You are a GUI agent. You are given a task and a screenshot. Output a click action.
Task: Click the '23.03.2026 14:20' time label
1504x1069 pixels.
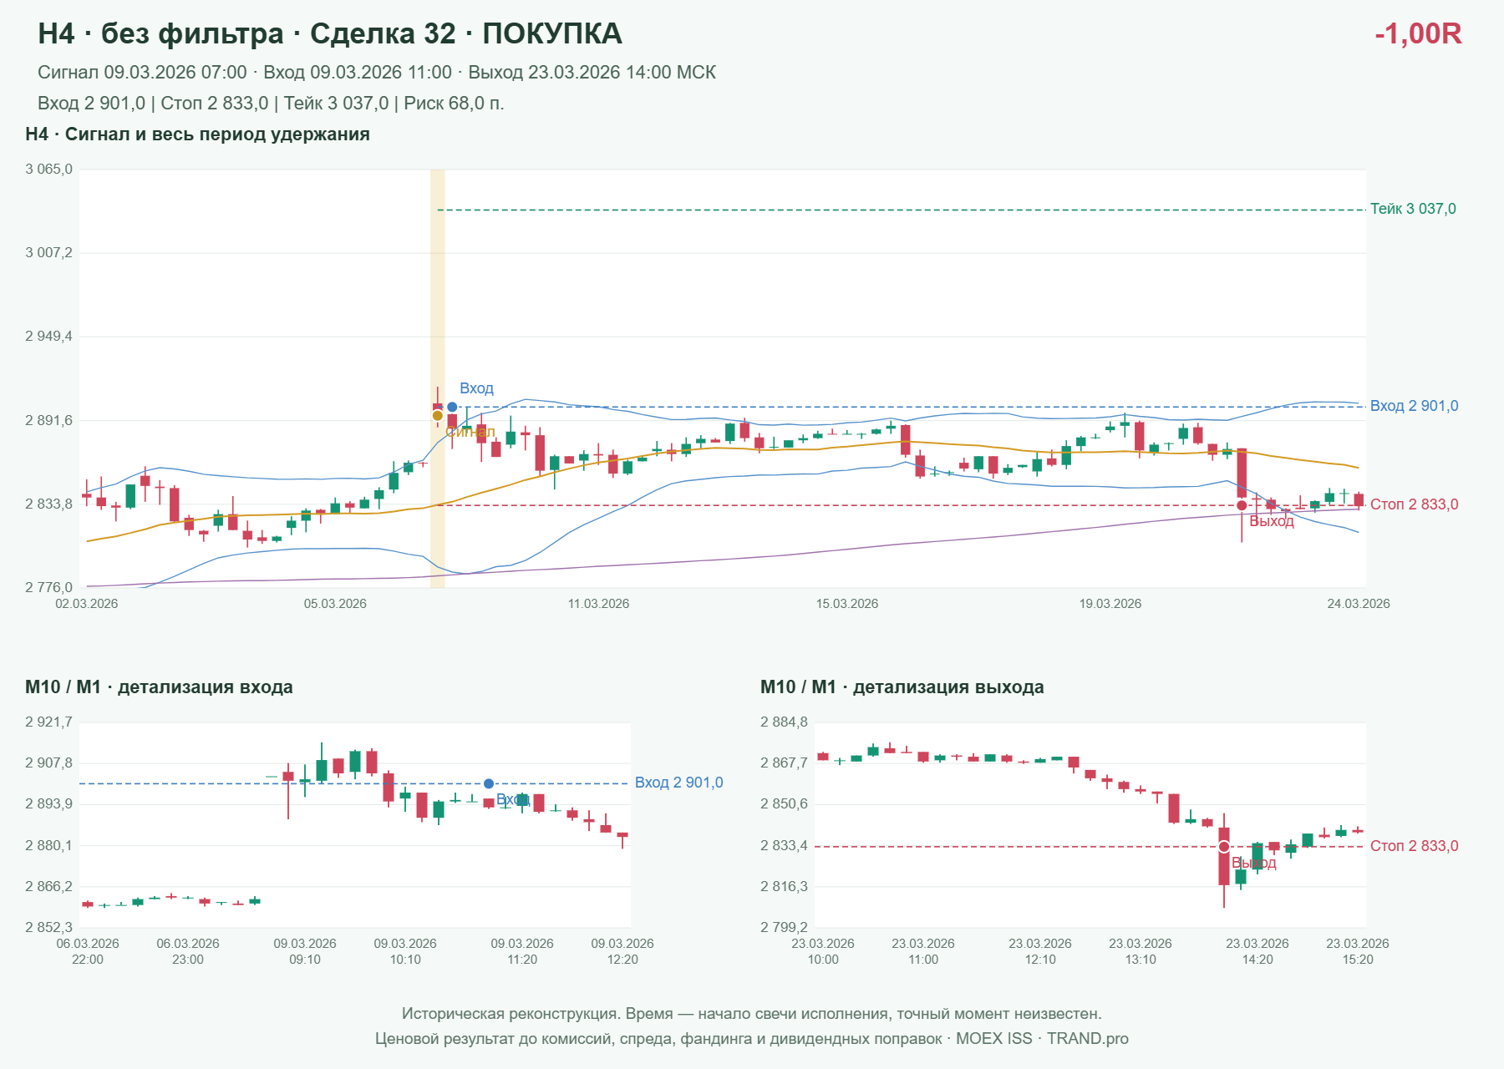click(1258, 951)
